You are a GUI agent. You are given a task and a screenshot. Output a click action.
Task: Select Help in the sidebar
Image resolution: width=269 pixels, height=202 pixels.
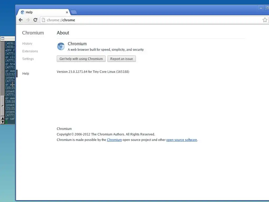click(26, 74)
